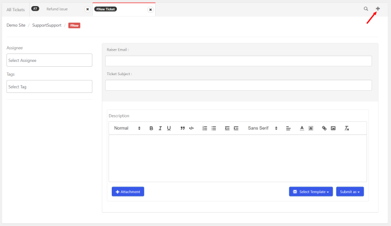The width and height of the screenshot is (391, 226).
Task: Open the Sans Serif font dropdown
Action: pos(263,129)
